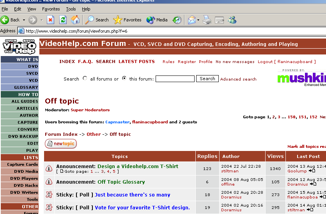Open the Rules link
Screen dimensions: 326x214
[x=168, y=62]
